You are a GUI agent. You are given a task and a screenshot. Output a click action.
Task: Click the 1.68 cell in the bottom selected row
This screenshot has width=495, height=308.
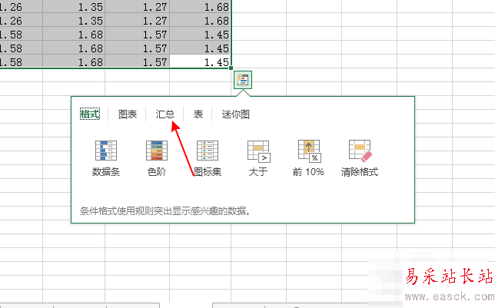[74, 61]
